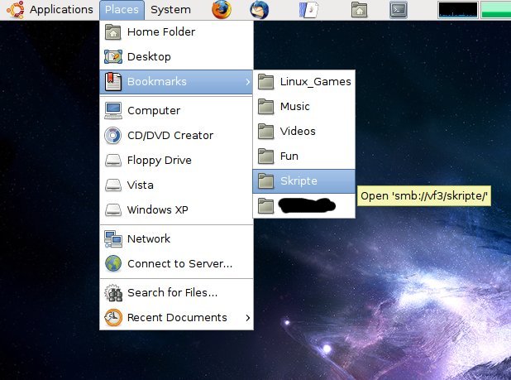Open highlighted Skripte bookmark label
The height and width of the screenshot is (380, 511).
298,181
